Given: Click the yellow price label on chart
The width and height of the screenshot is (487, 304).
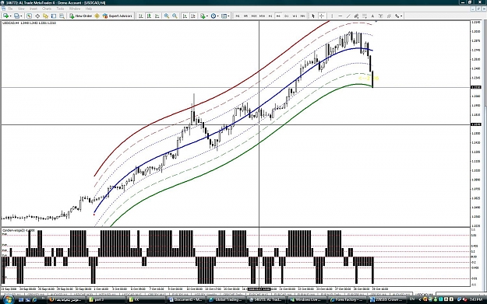Looking at the screenshot, I should (x=369, y=78).
